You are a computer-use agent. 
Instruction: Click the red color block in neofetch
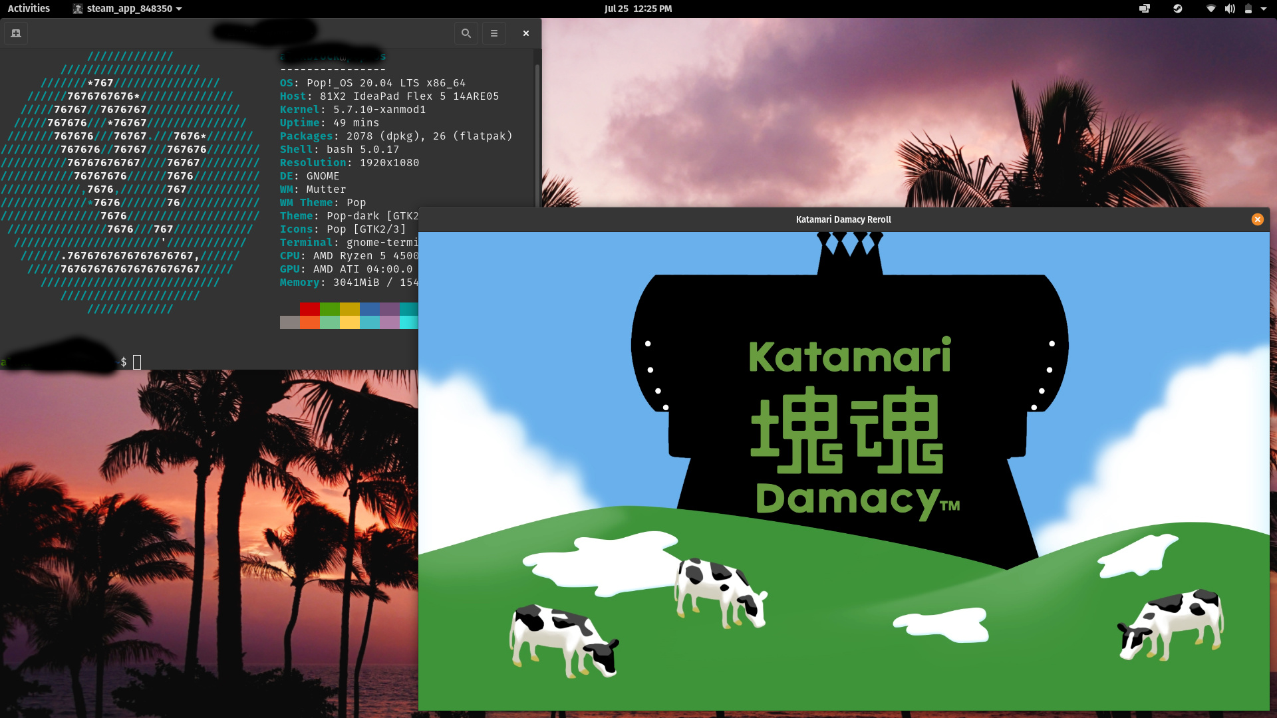pyautogui.click(x=309, y=309)
